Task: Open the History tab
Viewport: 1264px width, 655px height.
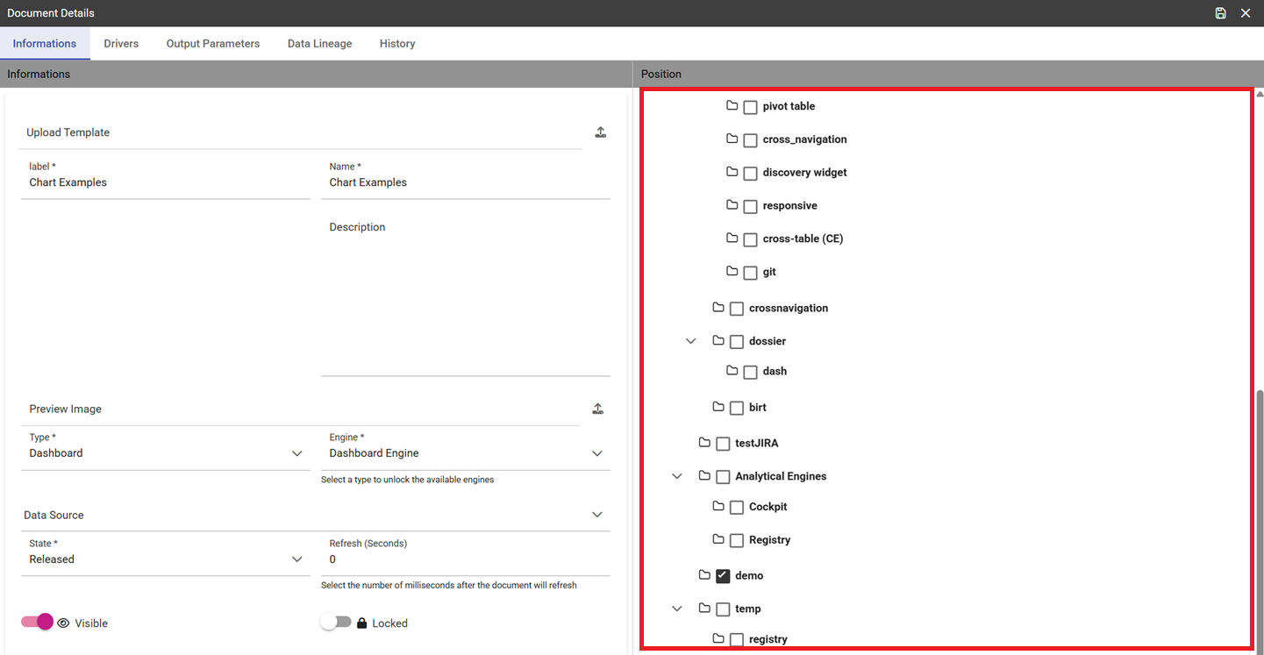Action: (x=397, y=44)
